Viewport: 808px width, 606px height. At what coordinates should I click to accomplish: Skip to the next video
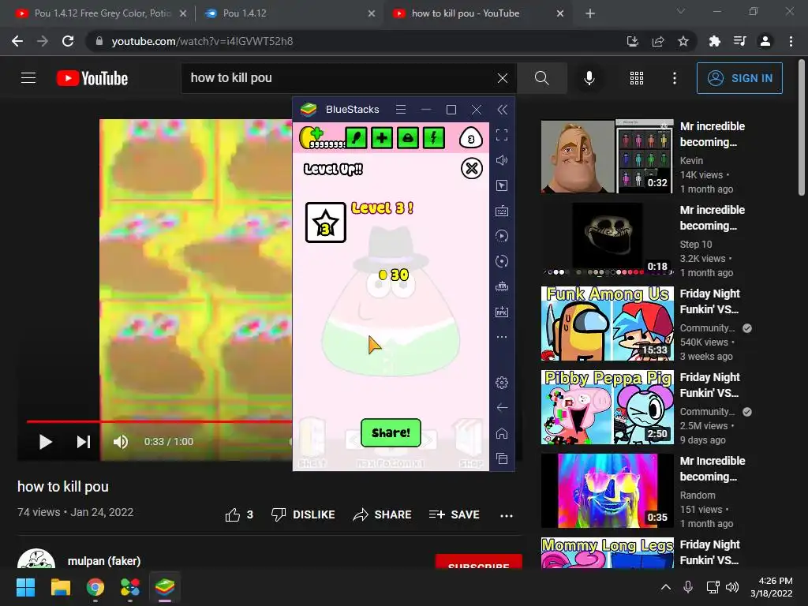coord(84,442)
